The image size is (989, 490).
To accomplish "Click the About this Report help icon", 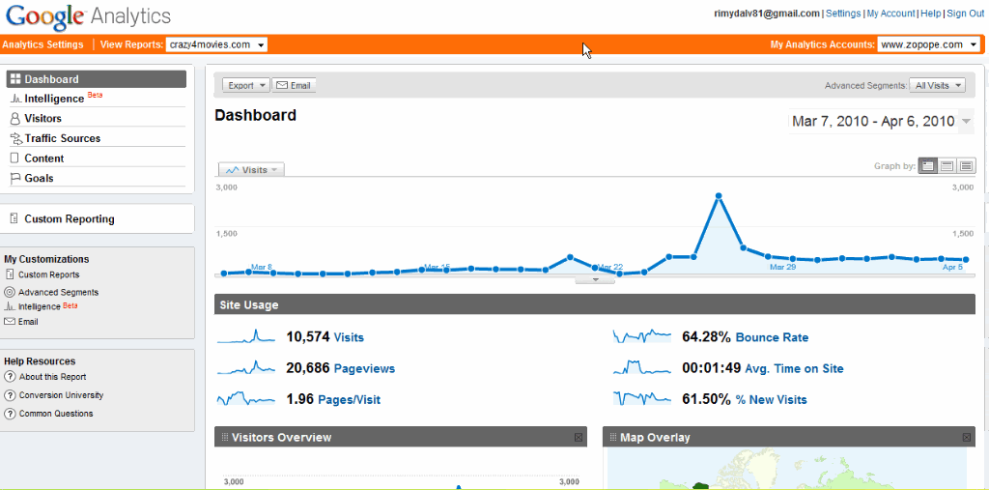I will (x=9, y=377).
